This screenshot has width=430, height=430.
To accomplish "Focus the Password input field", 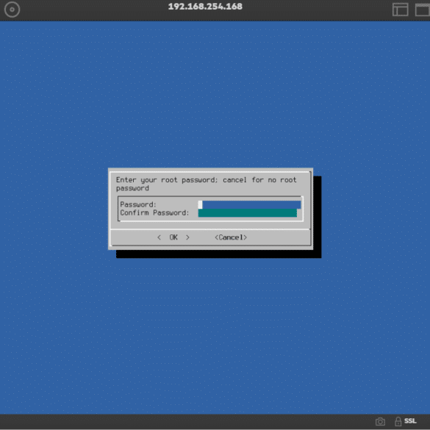I will pyautogui.click(x=250, y=204).
